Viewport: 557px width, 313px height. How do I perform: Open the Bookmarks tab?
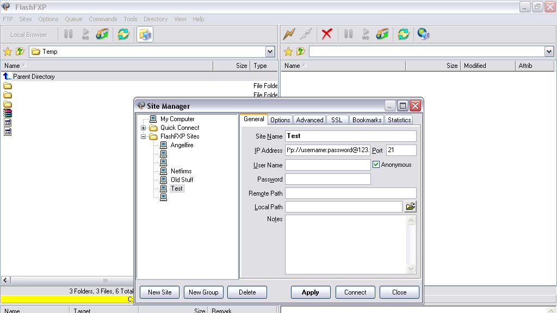[x=367, y=120]
